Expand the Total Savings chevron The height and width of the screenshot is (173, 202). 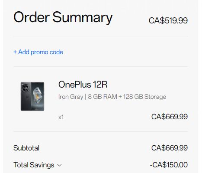[59, 165]
